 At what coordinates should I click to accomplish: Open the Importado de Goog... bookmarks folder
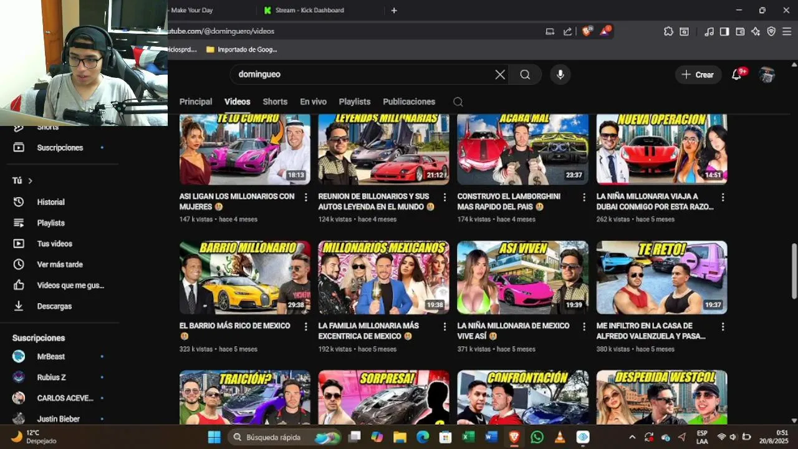pyautogui.click(x=242, y=49)
